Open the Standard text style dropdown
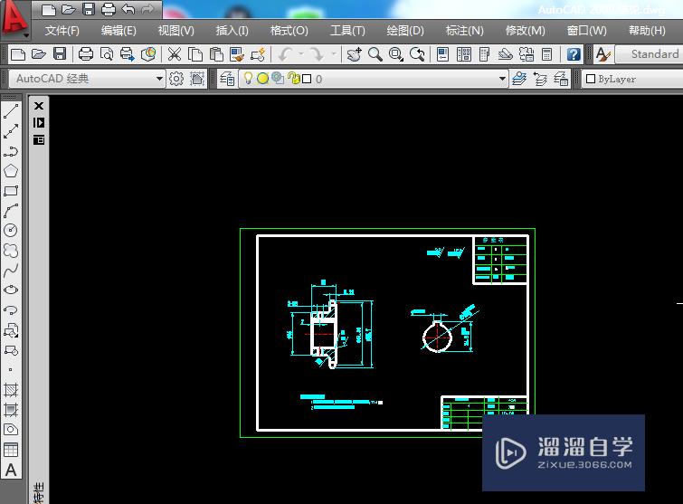The height and width of the screenshot is (504, 683). [x=650, y=54]
